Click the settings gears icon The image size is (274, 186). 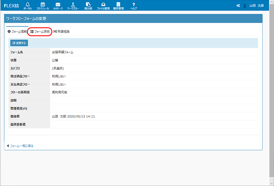238,5
